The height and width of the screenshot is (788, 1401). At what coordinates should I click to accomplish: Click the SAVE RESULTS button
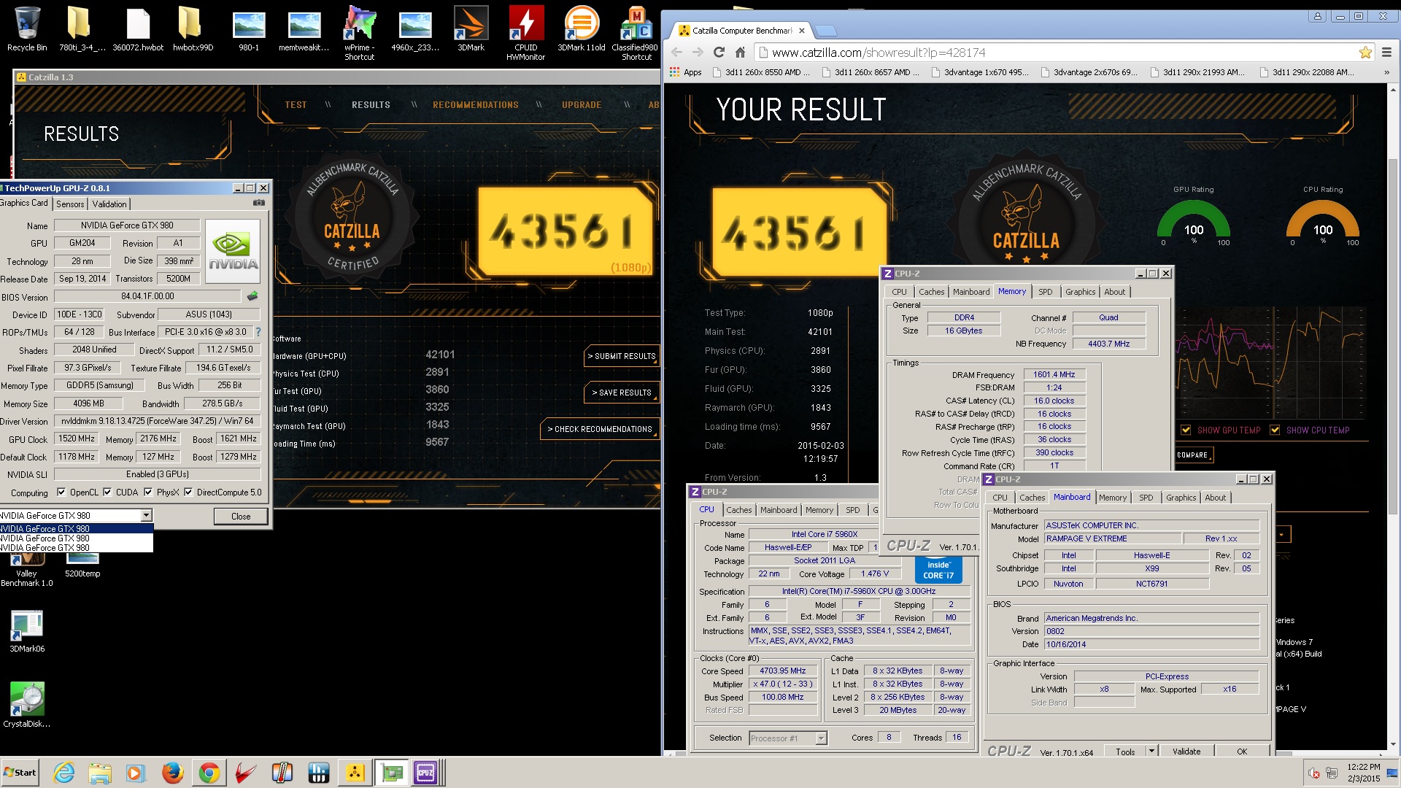click(x=622, y=393)
